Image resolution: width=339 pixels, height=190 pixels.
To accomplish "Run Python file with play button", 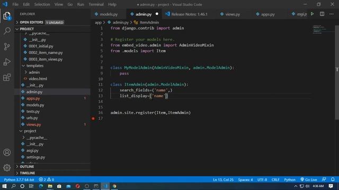I will 312,14.
